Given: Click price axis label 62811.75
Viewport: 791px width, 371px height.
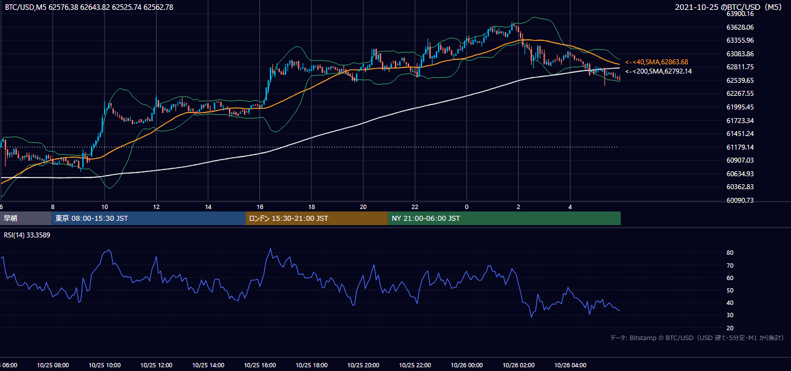Looking at the screenshot, I should pos(740,67).
